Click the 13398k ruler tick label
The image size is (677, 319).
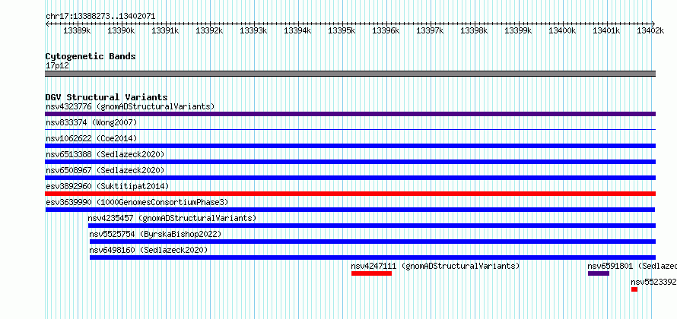click(474, 30)
